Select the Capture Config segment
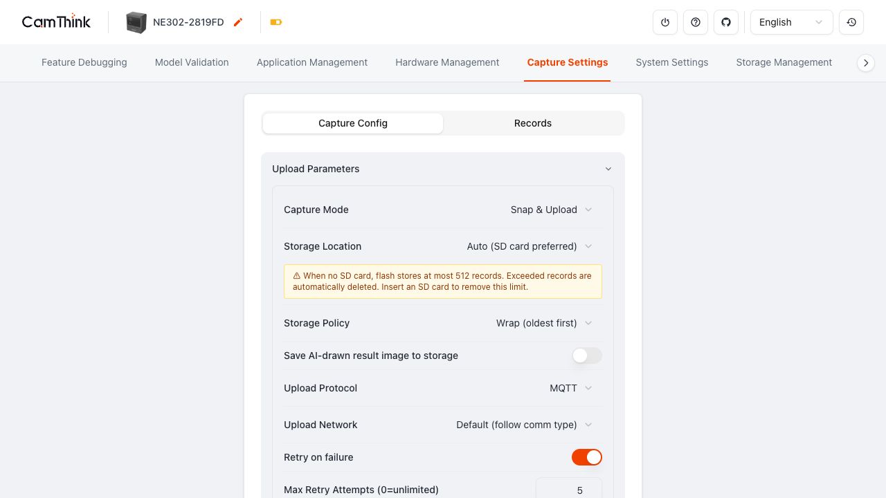The height and width of the screenshot is (498, 886). [353, 123]
